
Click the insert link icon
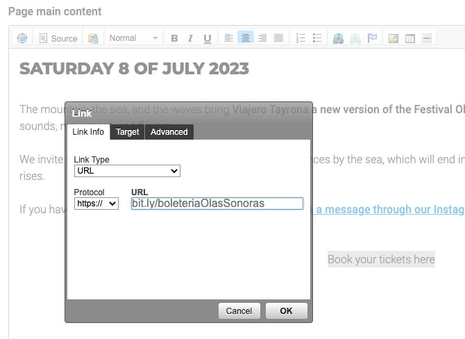point(339,38)
